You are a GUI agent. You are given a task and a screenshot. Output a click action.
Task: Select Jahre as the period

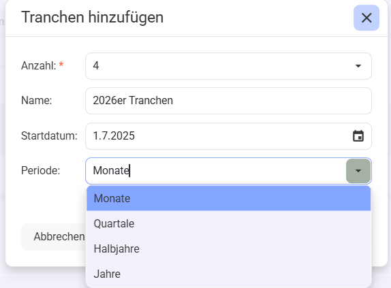228,274
